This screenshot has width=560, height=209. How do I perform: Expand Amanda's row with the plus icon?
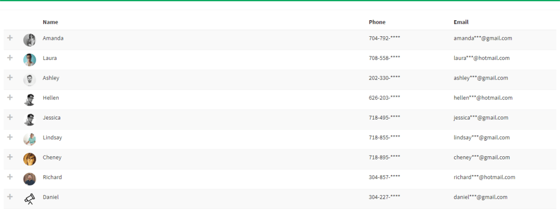pos(10,38)
